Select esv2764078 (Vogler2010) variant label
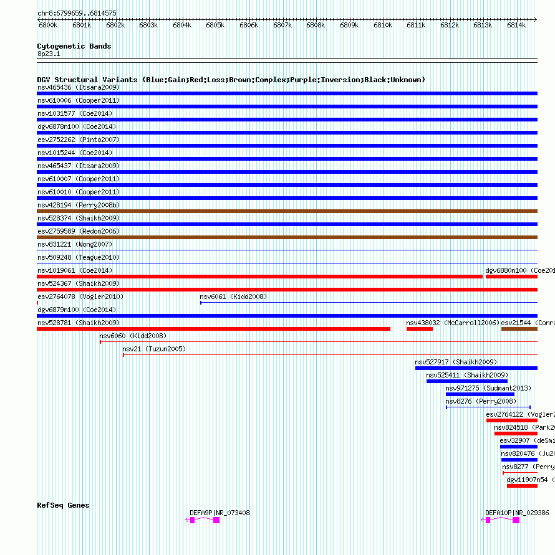The height and width of the screenshot is (555, 555). [x=80, y=297]
